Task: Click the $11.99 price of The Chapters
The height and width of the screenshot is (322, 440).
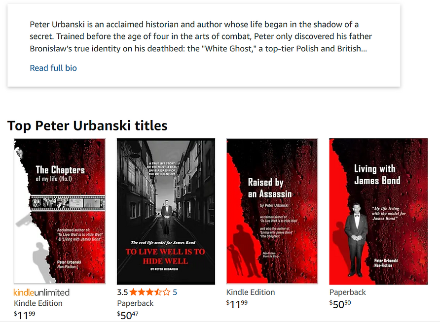Action: [25, 315]
